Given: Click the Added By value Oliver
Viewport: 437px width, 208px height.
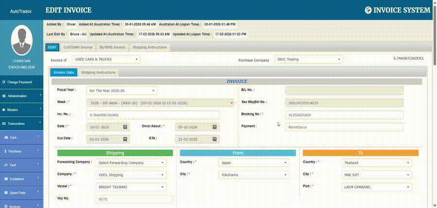Looking at the screenshot, I should (71, 24).
